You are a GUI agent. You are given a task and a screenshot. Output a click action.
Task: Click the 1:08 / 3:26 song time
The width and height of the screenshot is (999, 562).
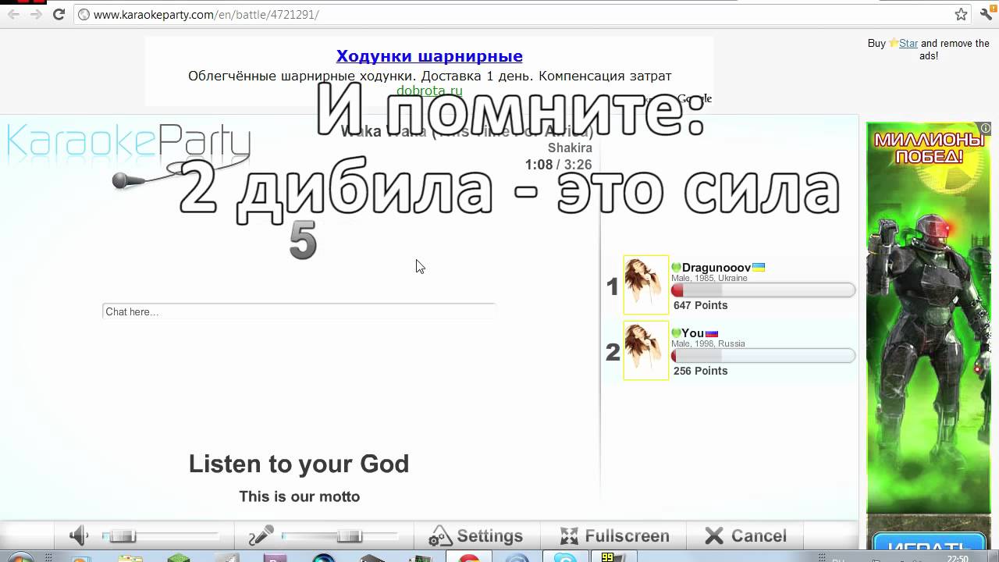[558, 165]
